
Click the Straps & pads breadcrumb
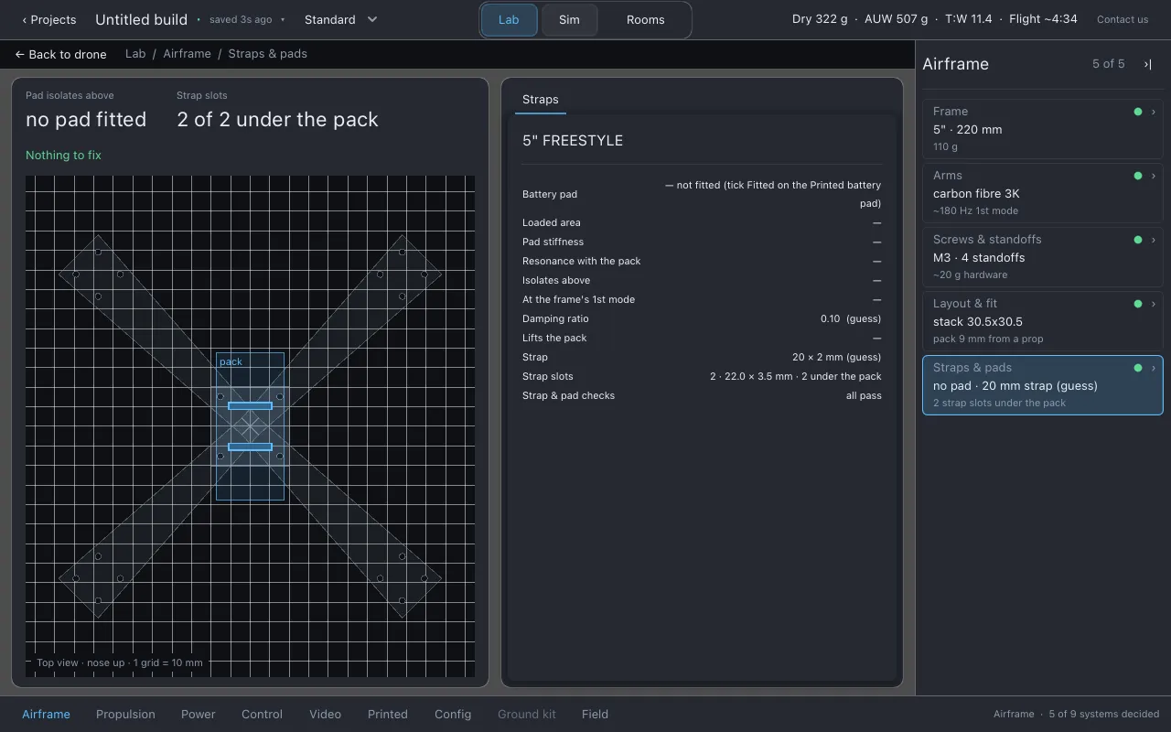[x=267, y=54]
